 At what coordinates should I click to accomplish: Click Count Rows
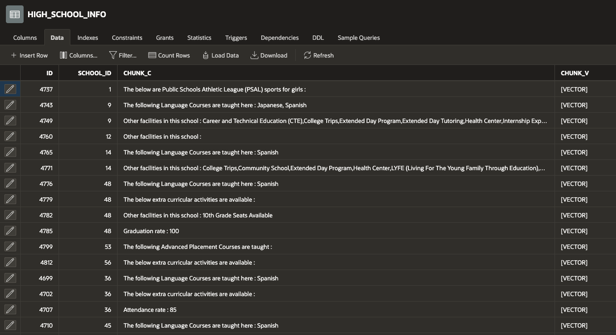(x=169, y=55)
